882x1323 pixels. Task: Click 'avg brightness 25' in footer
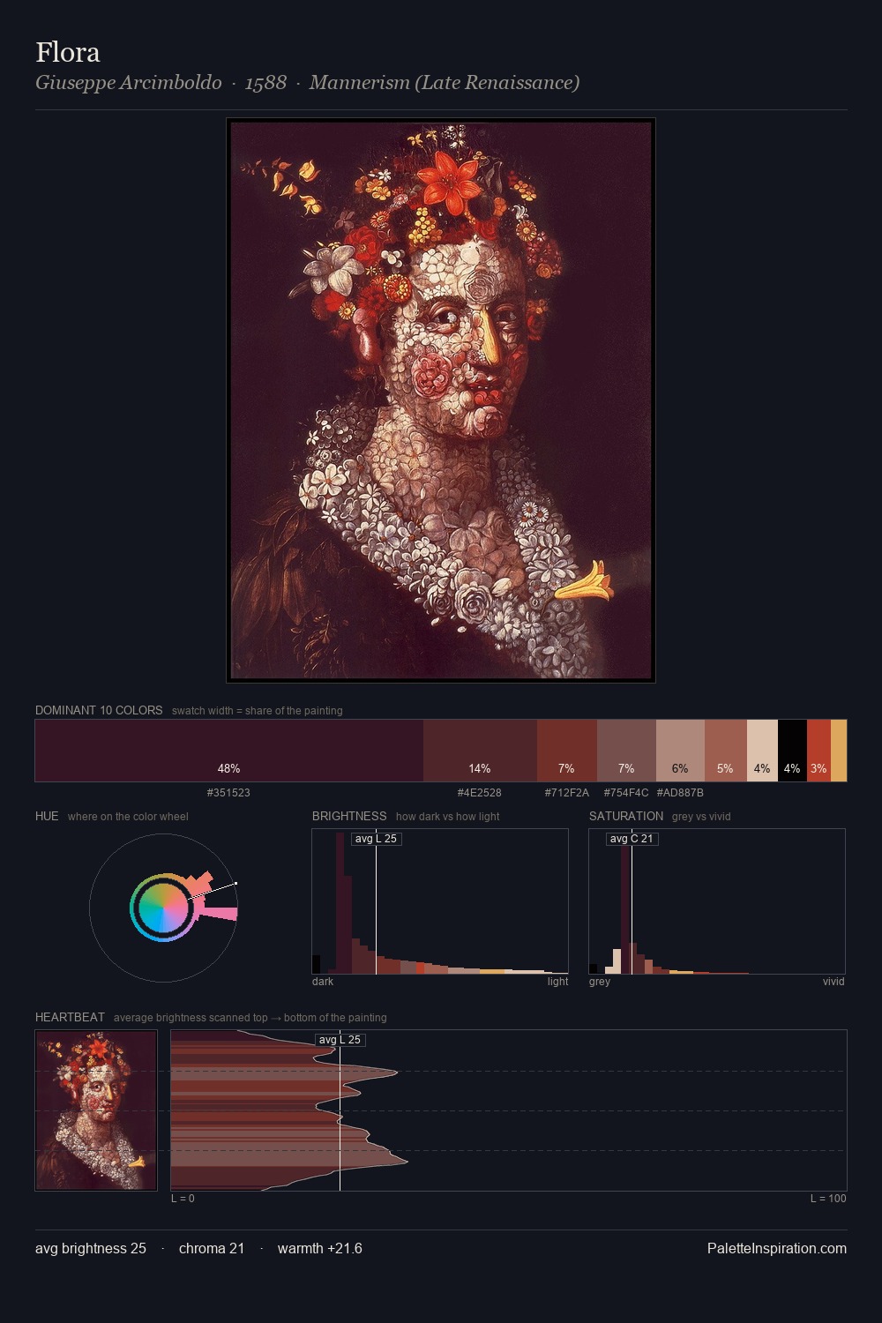pos(91,1248)
